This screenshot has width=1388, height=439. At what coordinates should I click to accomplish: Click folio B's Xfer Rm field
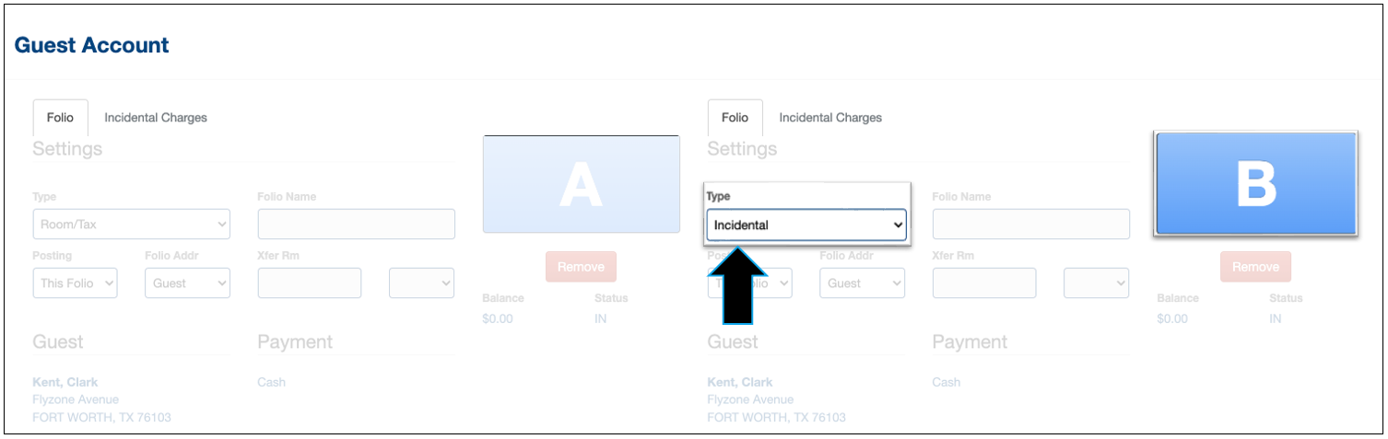pyautogui.click(x=983, y=283)
